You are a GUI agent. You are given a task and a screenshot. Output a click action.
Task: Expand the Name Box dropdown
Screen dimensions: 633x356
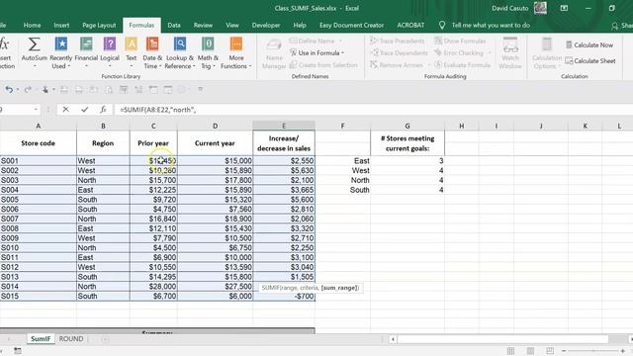(x=36, y=110)
